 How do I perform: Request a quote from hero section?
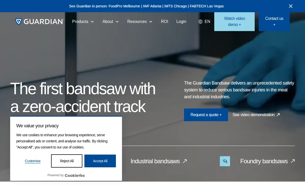coord(206,115)
